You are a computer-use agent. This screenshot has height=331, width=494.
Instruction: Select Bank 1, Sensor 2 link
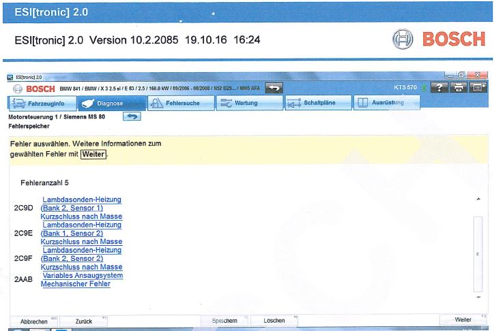[72, 233]
